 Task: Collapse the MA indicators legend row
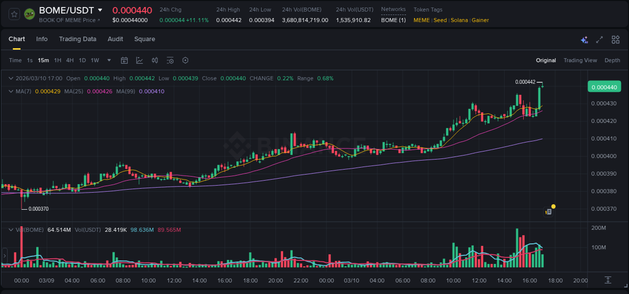click(10, 91)
